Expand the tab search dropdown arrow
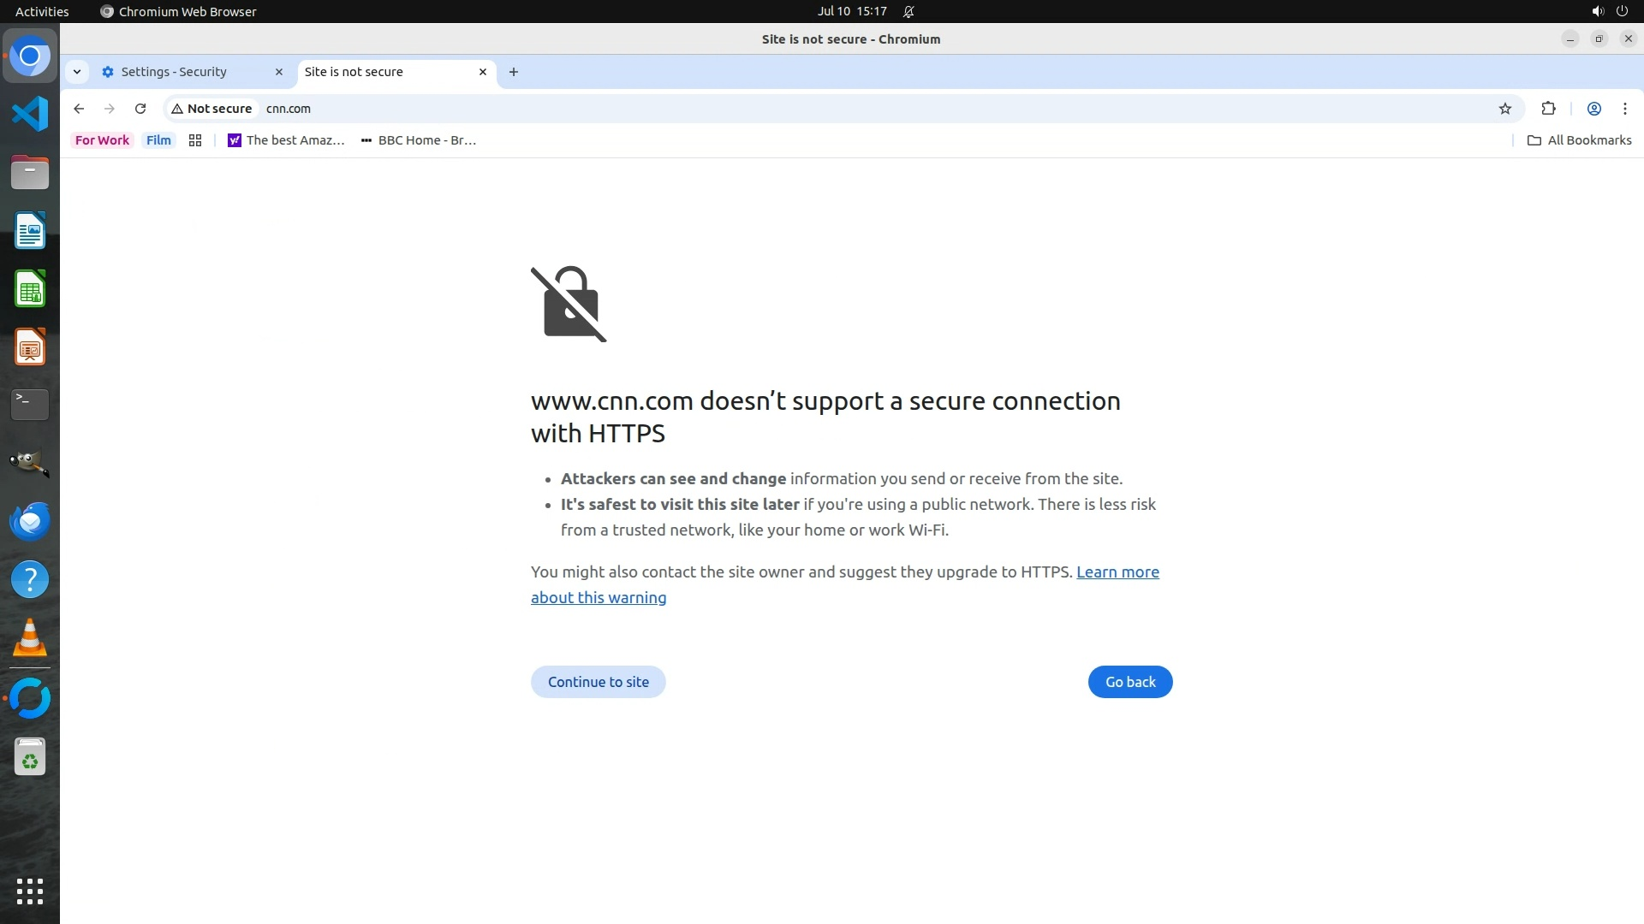 click(x=77, y=72)
